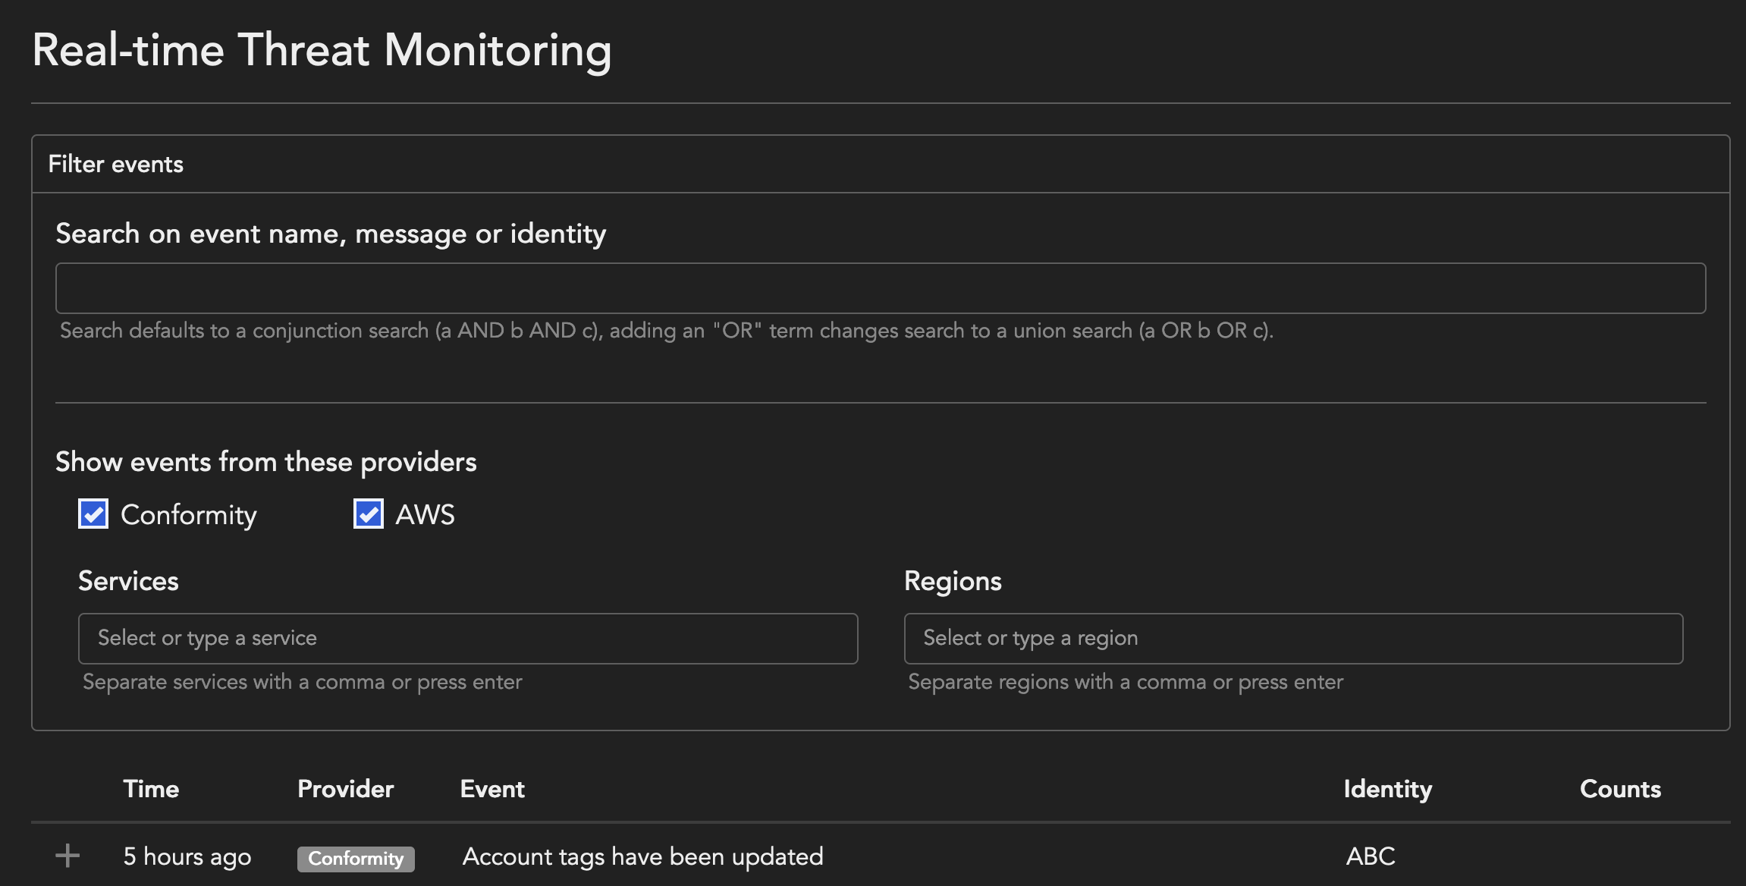Open the Services selection field

pyautogui.click(x=467, y=638)
